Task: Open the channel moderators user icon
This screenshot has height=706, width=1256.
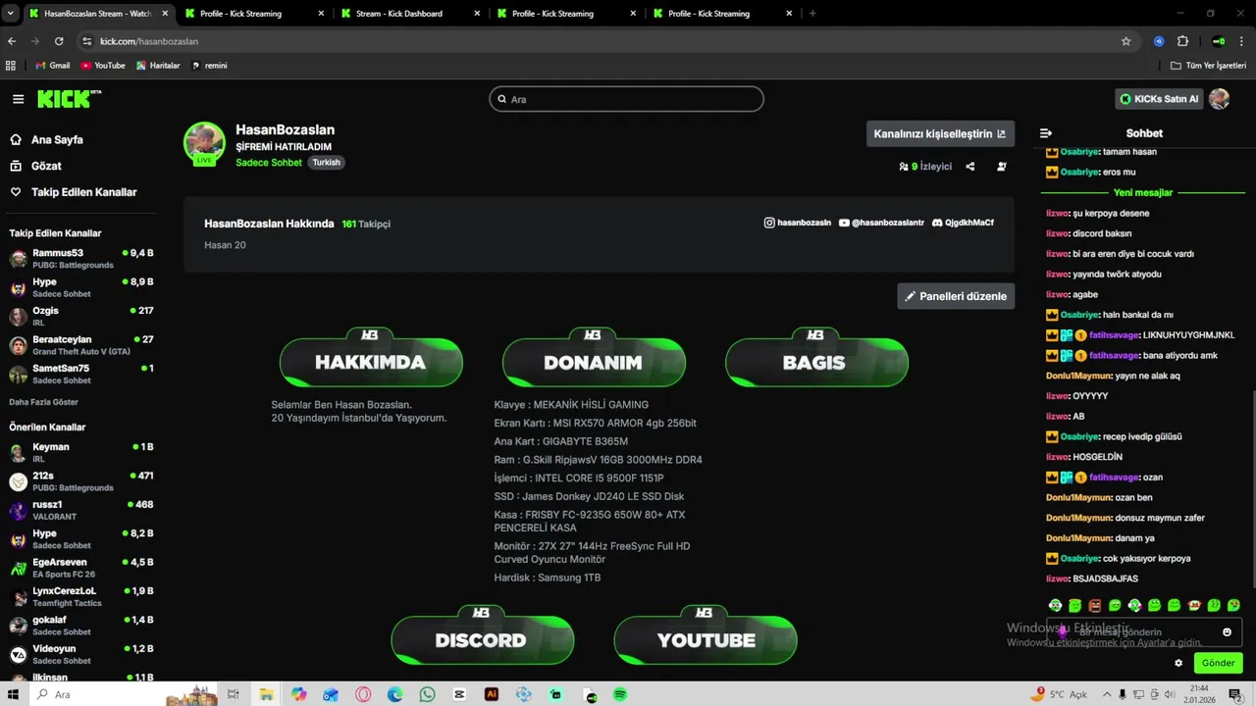Action: click(x=1002, y=167)
